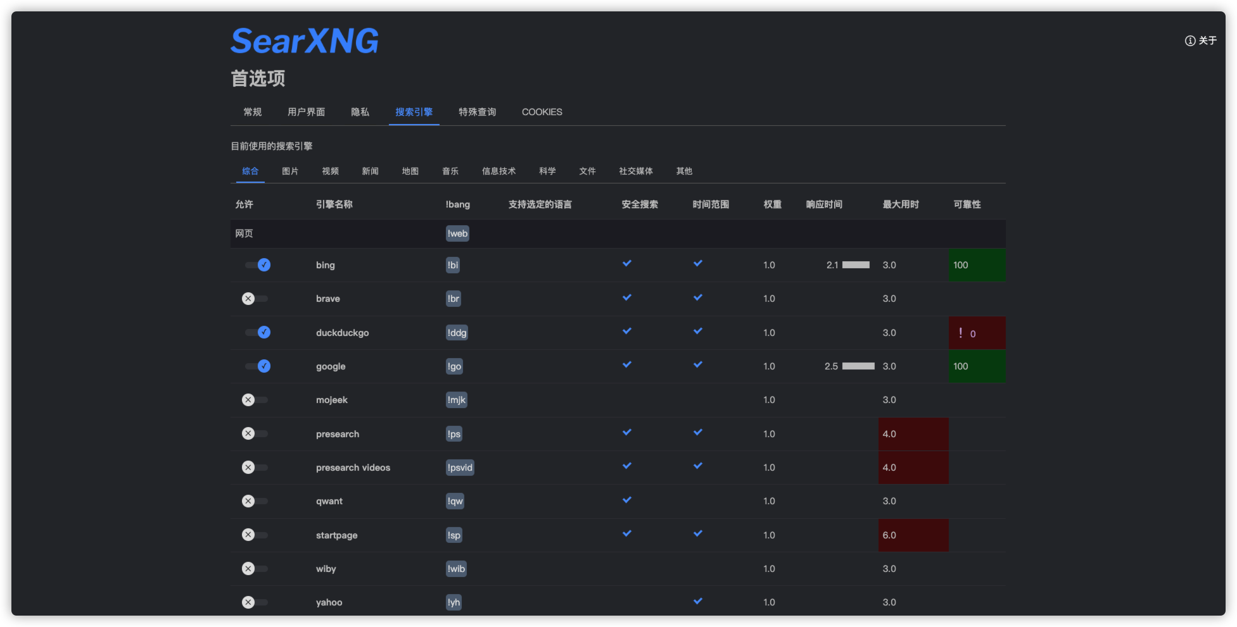Click the !br bang badge
The height and width of the screenshot is (627, 1237).
click(454, 299)
